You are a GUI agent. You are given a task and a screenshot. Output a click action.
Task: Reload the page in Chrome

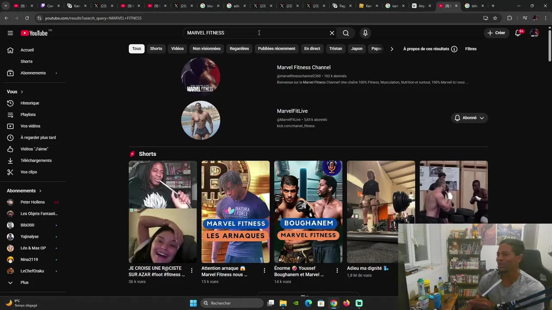pos(27,18)
